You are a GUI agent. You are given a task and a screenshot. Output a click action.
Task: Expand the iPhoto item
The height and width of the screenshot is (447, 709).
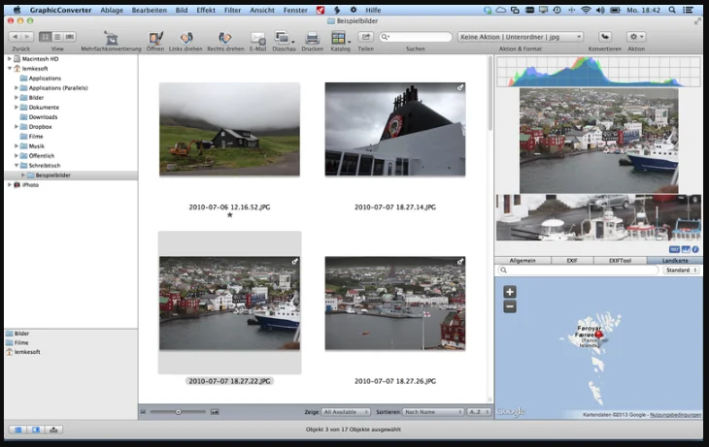coord(10,184)
